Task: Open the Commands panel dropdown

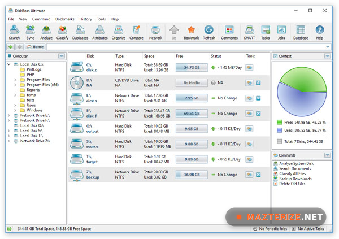Action: (x=328, y=155)
